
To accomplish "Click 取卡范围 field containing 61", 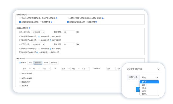I will (69, 44).
